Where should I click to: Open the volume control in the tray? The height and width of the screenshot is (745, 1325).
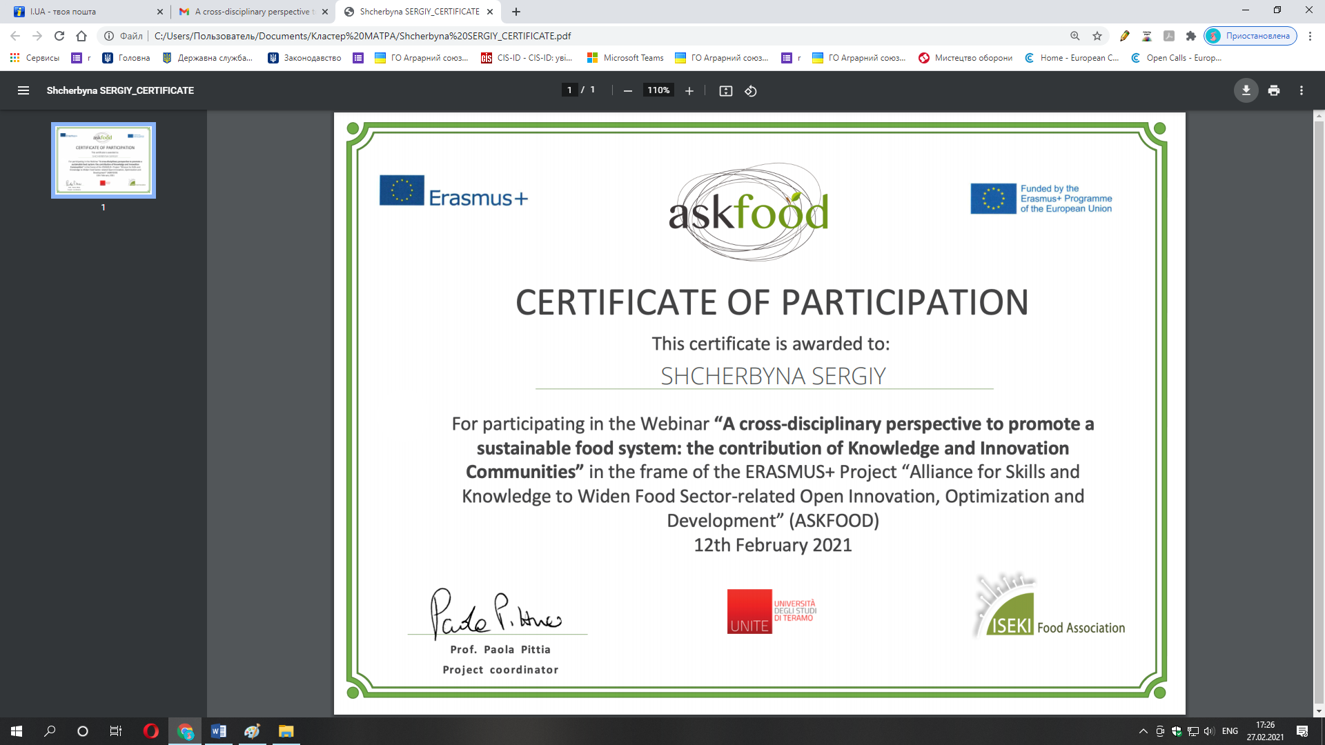(x=1209, y=731)
